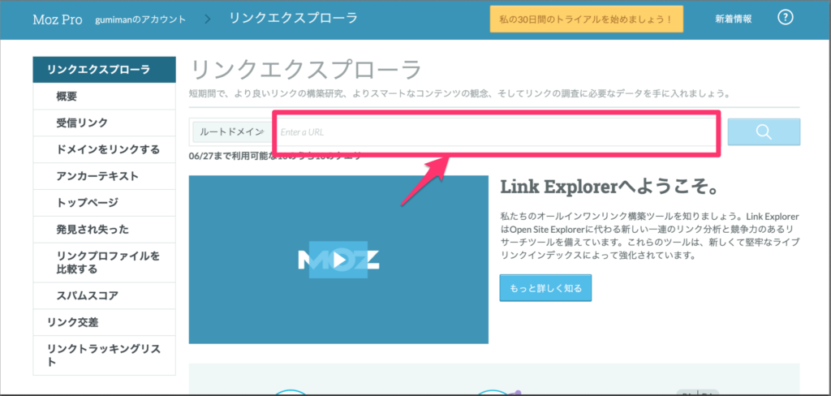Viewport: 831px width, 396px height.
Task: Open トップページ sidebar item
Action: point(87,203)
